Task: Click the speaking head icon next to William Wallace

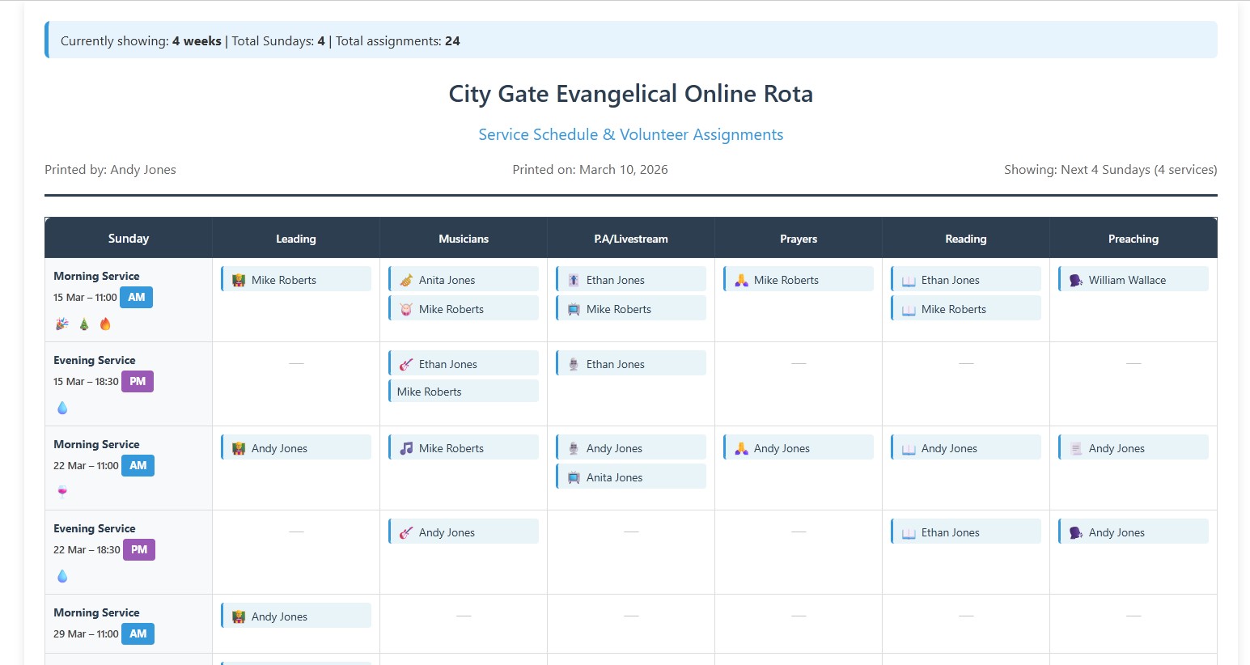Action: (x=1075, y=279)
